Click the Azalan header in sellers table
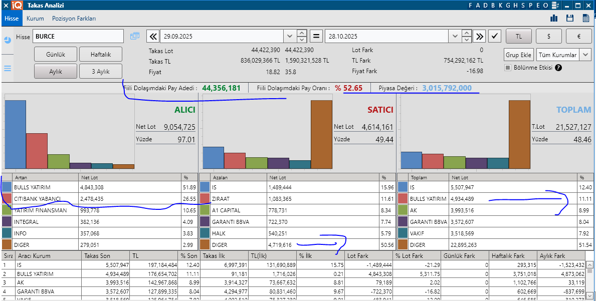 (239, 177)
